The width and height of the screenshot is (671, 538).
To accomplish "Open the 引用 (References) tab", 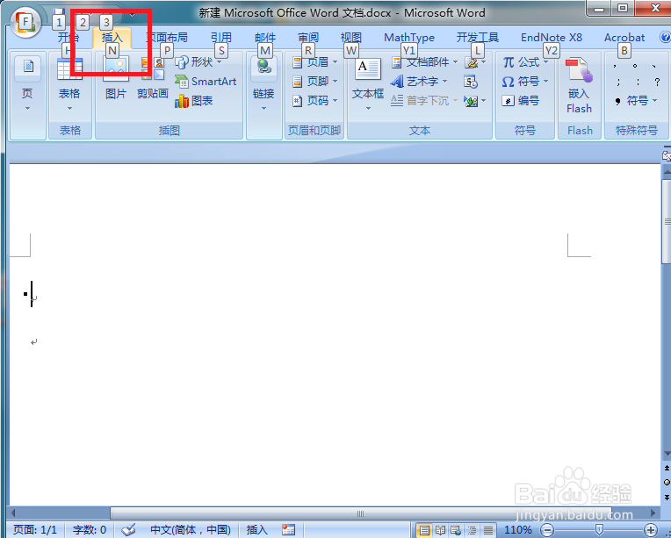I will click(220, 38).
